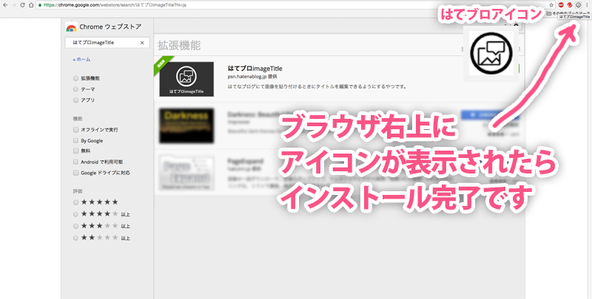Clear the search box with the X

(x=142, y=43)
